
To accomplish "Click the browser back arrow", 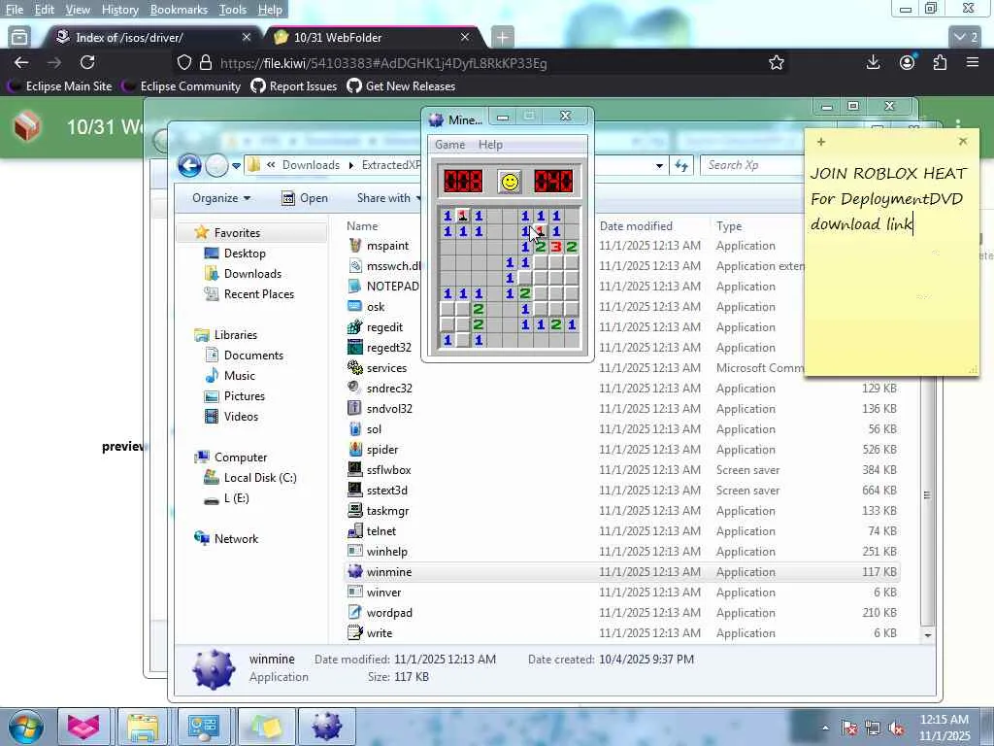I will pyautogui.click(x=21, y=62).
